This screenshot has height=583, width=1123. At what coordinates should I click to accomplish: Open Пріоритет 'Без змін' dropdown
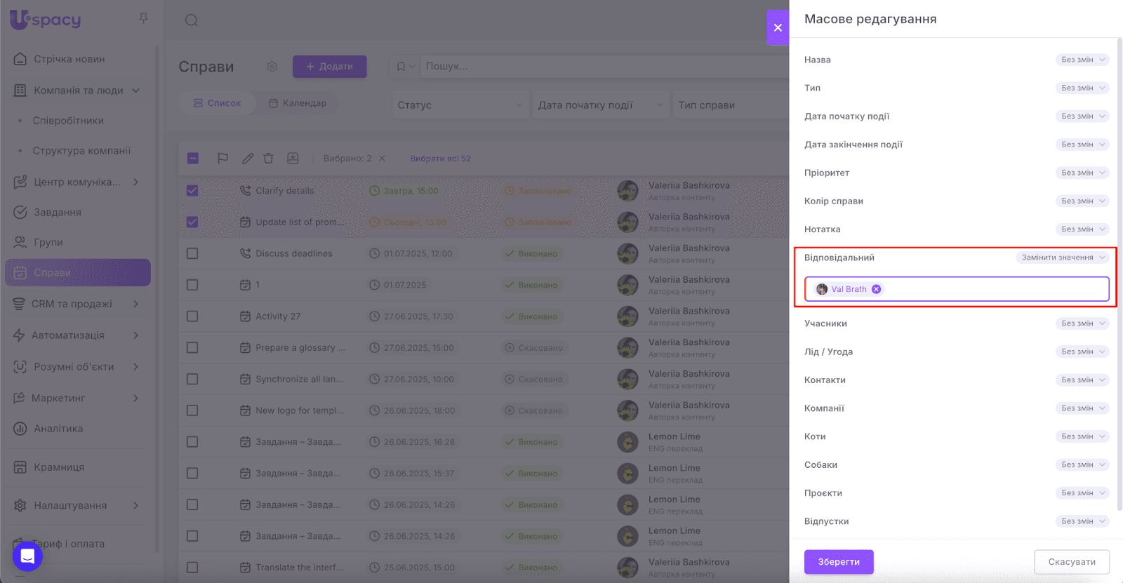click(1082, 173)
